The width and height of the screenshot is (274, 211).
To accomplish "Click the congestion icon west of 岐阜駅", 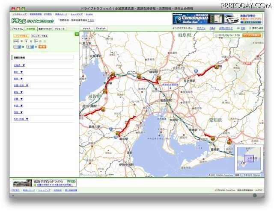I will (139, 76).
